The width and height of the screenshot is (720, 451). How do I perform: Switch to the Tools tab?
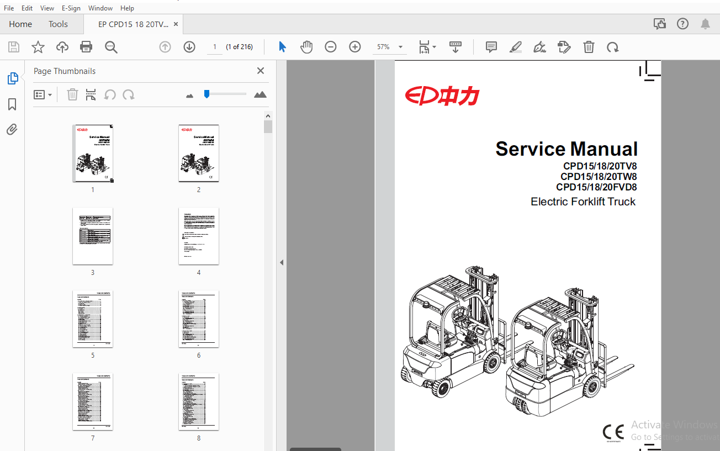tap(58, 24)
